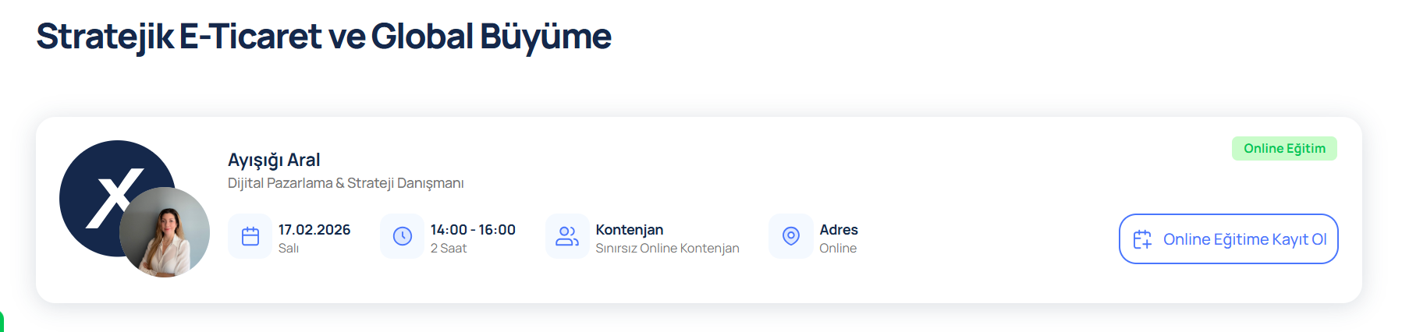Click the Stratejik E-Ticaret ve Global Büyüme heading

tap(324, 37)
